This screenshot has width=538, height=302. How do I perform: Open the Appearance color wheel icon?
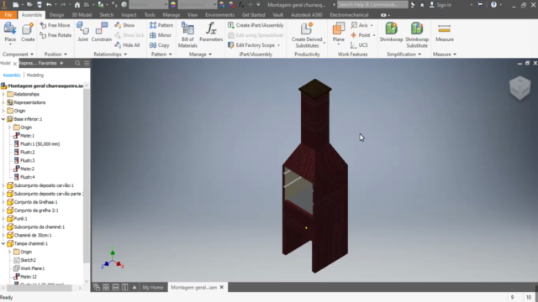[173, 5]
